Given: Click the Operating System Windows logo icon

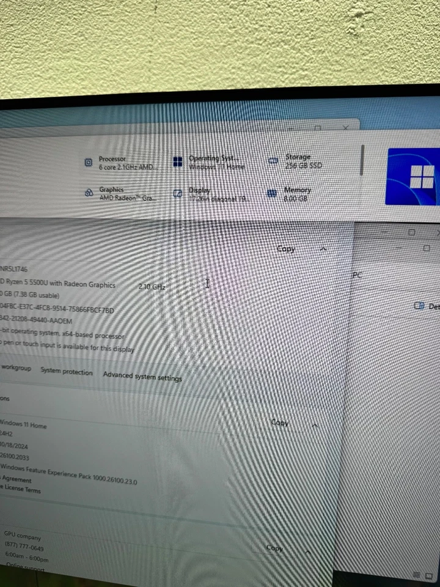Looking at the screenshot, I should [178, 161].
